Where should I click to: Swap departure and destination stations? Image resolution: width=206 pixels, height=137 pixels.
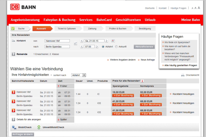pos(75,43)
